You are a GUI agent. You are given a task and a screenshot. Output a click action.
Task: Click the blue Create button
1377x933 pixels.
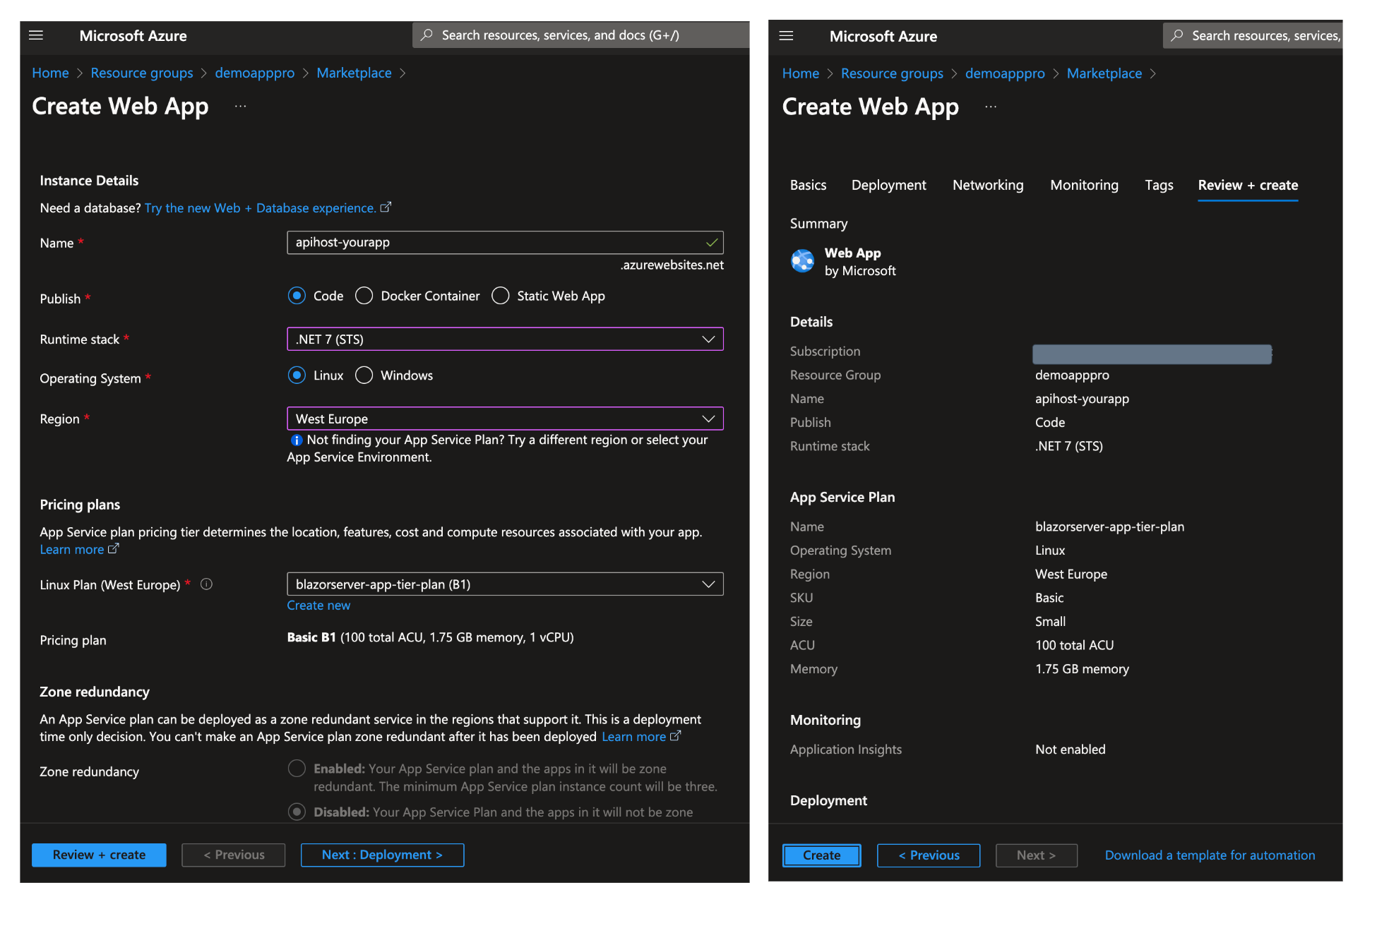(821, 855)
